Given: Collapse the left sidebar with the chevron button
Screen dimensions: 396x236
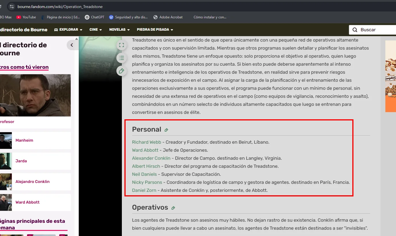Looking at the screenshot, I should coord(72,45).
